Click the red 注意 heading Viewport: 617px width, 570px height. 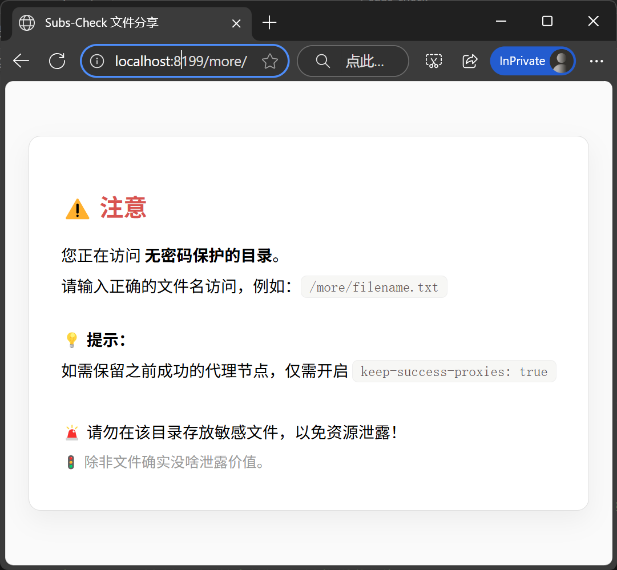click(123, 207)
